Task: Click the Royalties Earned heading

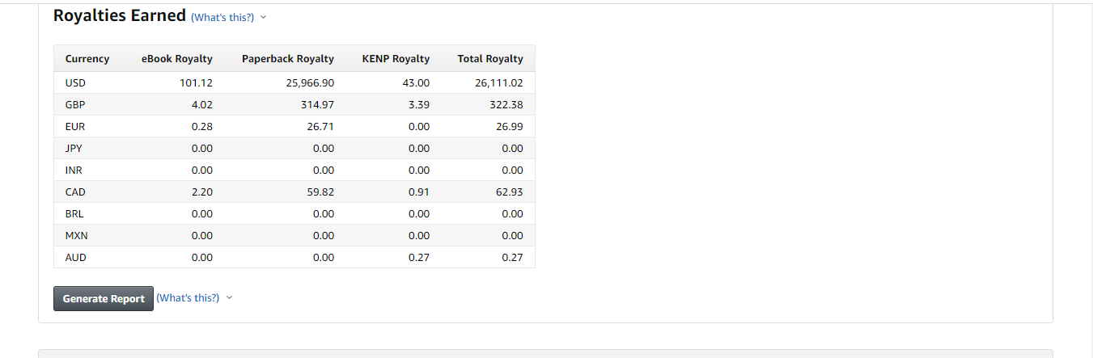Action: [x=120, y=15]
